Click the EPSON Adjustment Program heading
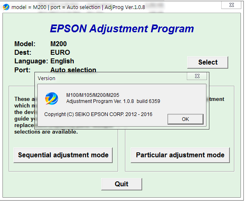The height and width of the screenshot is (201, 245). pyautogui.click(x=122, y=29)
